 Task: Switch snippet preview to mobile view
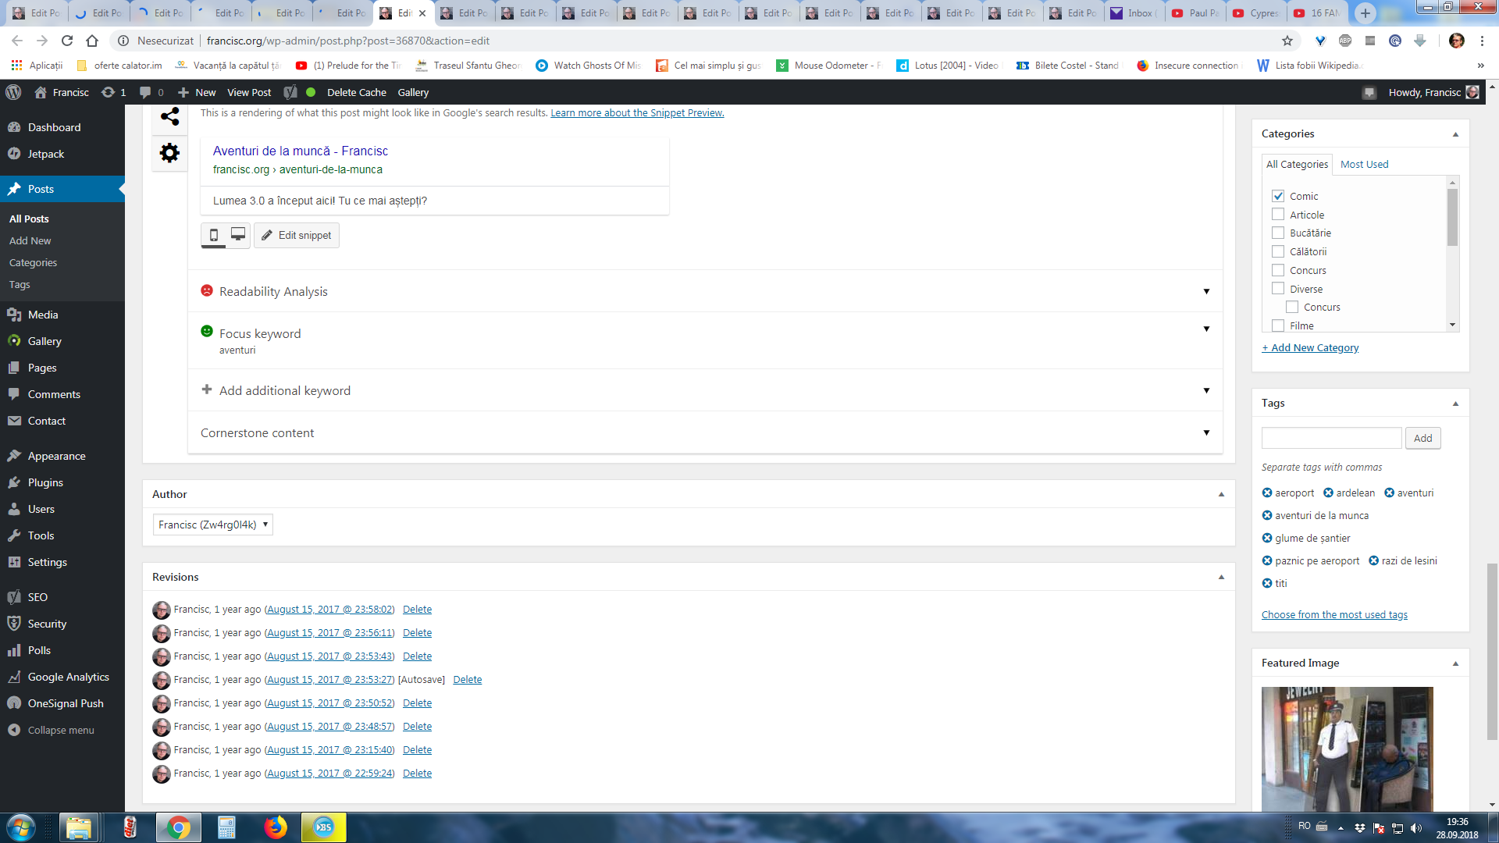pos(213,235)
